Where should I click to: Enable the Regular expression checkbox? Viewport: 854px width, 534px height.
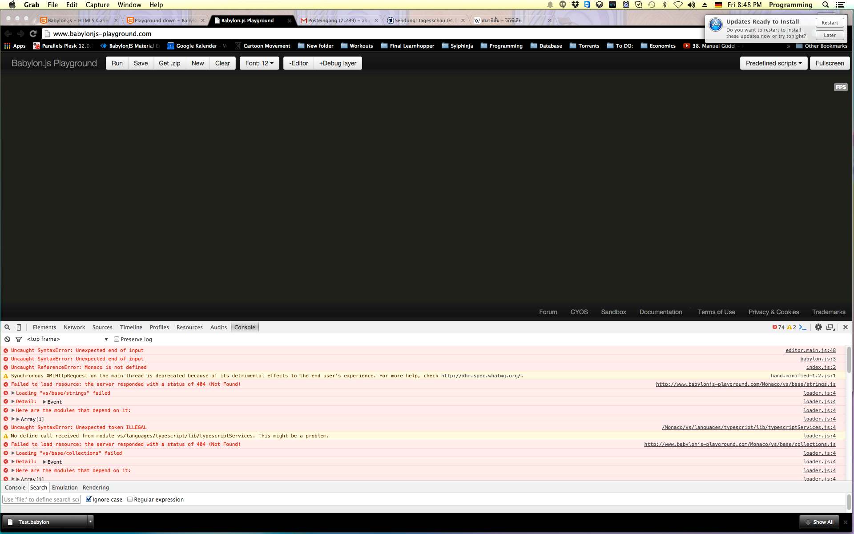130,499
